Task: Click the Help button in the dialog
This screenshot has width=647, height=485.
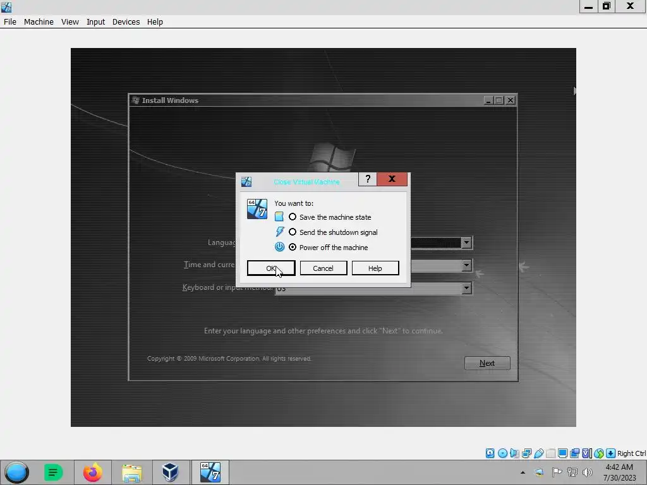Action: (375, 268)
